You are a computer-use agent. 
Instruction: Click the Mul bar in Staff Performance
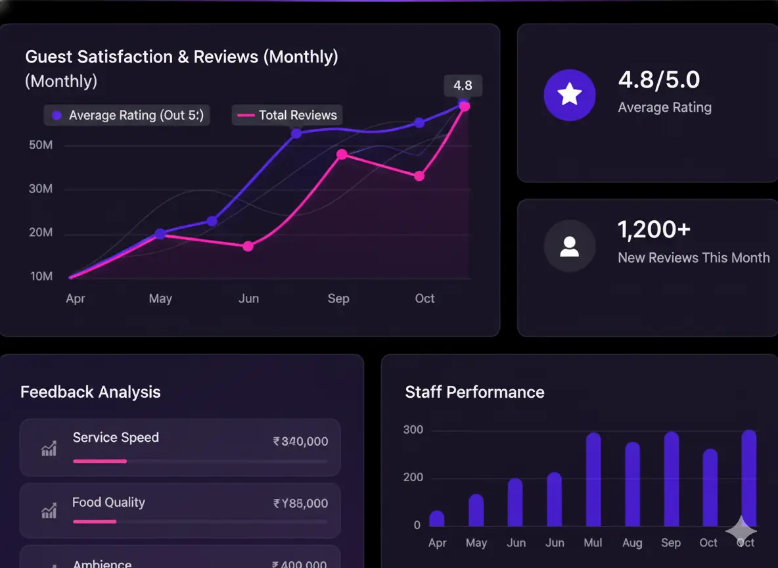pyautogui.click(x=593, y=480)
